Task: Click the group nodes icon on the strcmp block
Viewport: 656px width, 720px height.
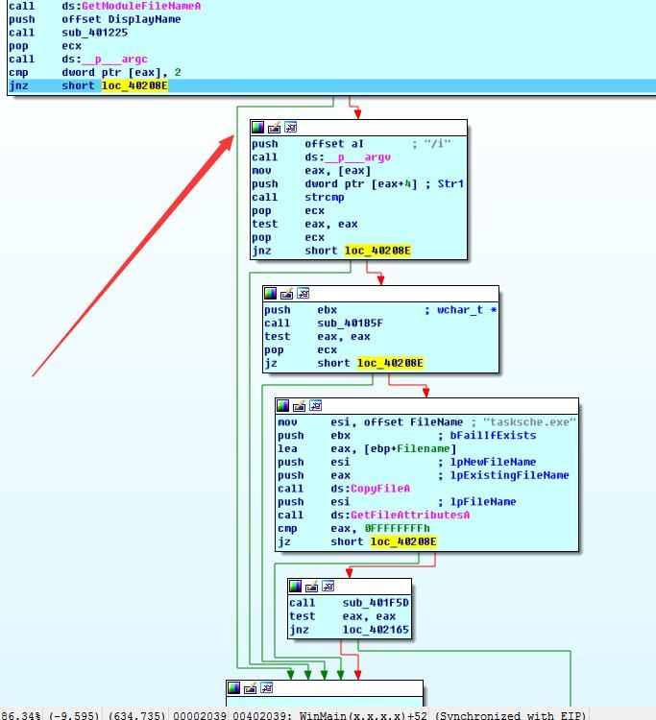Action: (291, 127)
